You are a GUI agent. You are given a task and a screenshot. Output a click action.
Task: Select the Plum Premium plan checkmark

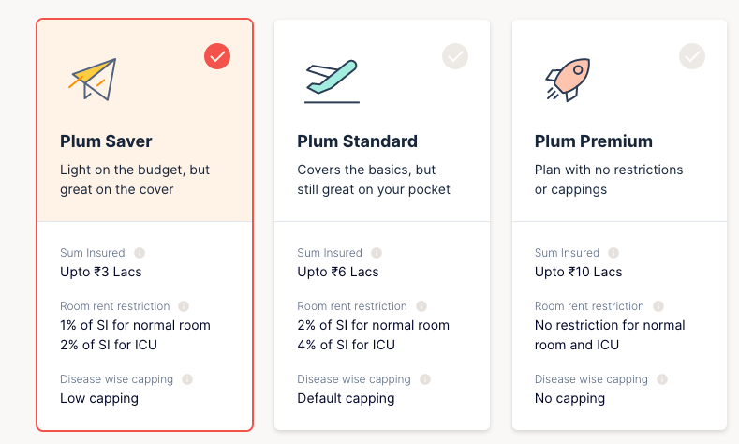coord(692,56)
